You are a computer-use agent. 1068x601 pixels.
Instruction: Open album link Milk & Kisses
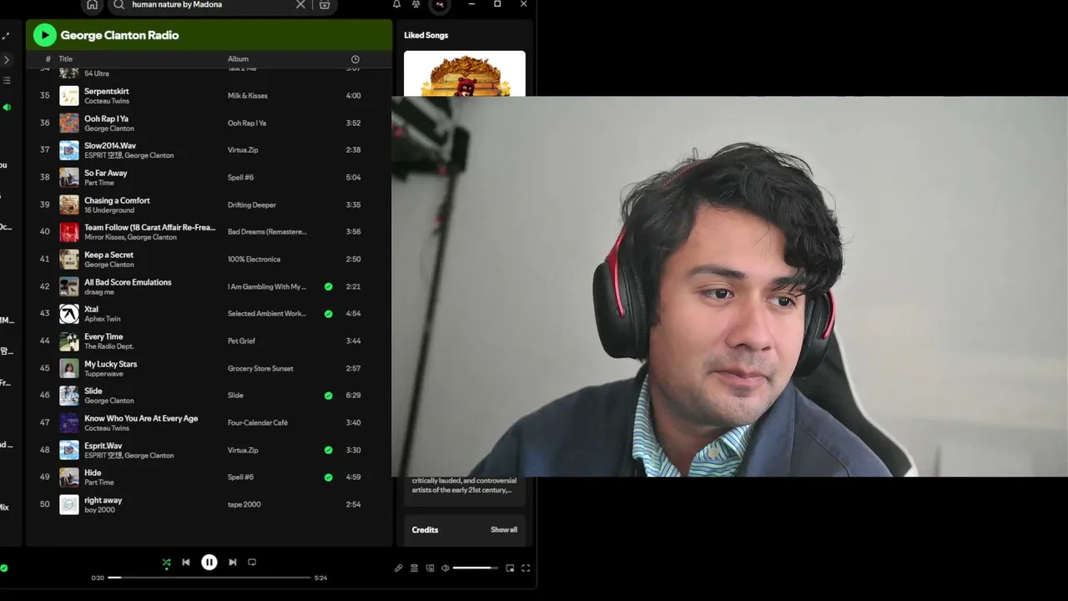(x=248, y=96)
